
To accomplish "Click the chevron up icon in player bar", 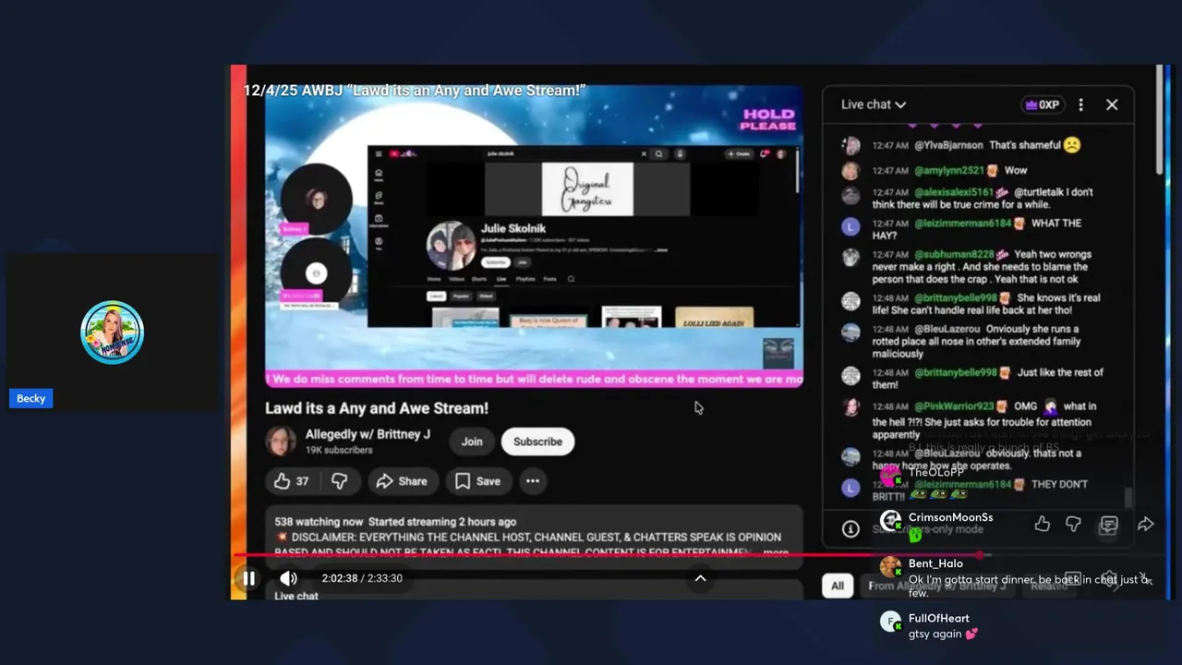I will (x=700, y=578).
